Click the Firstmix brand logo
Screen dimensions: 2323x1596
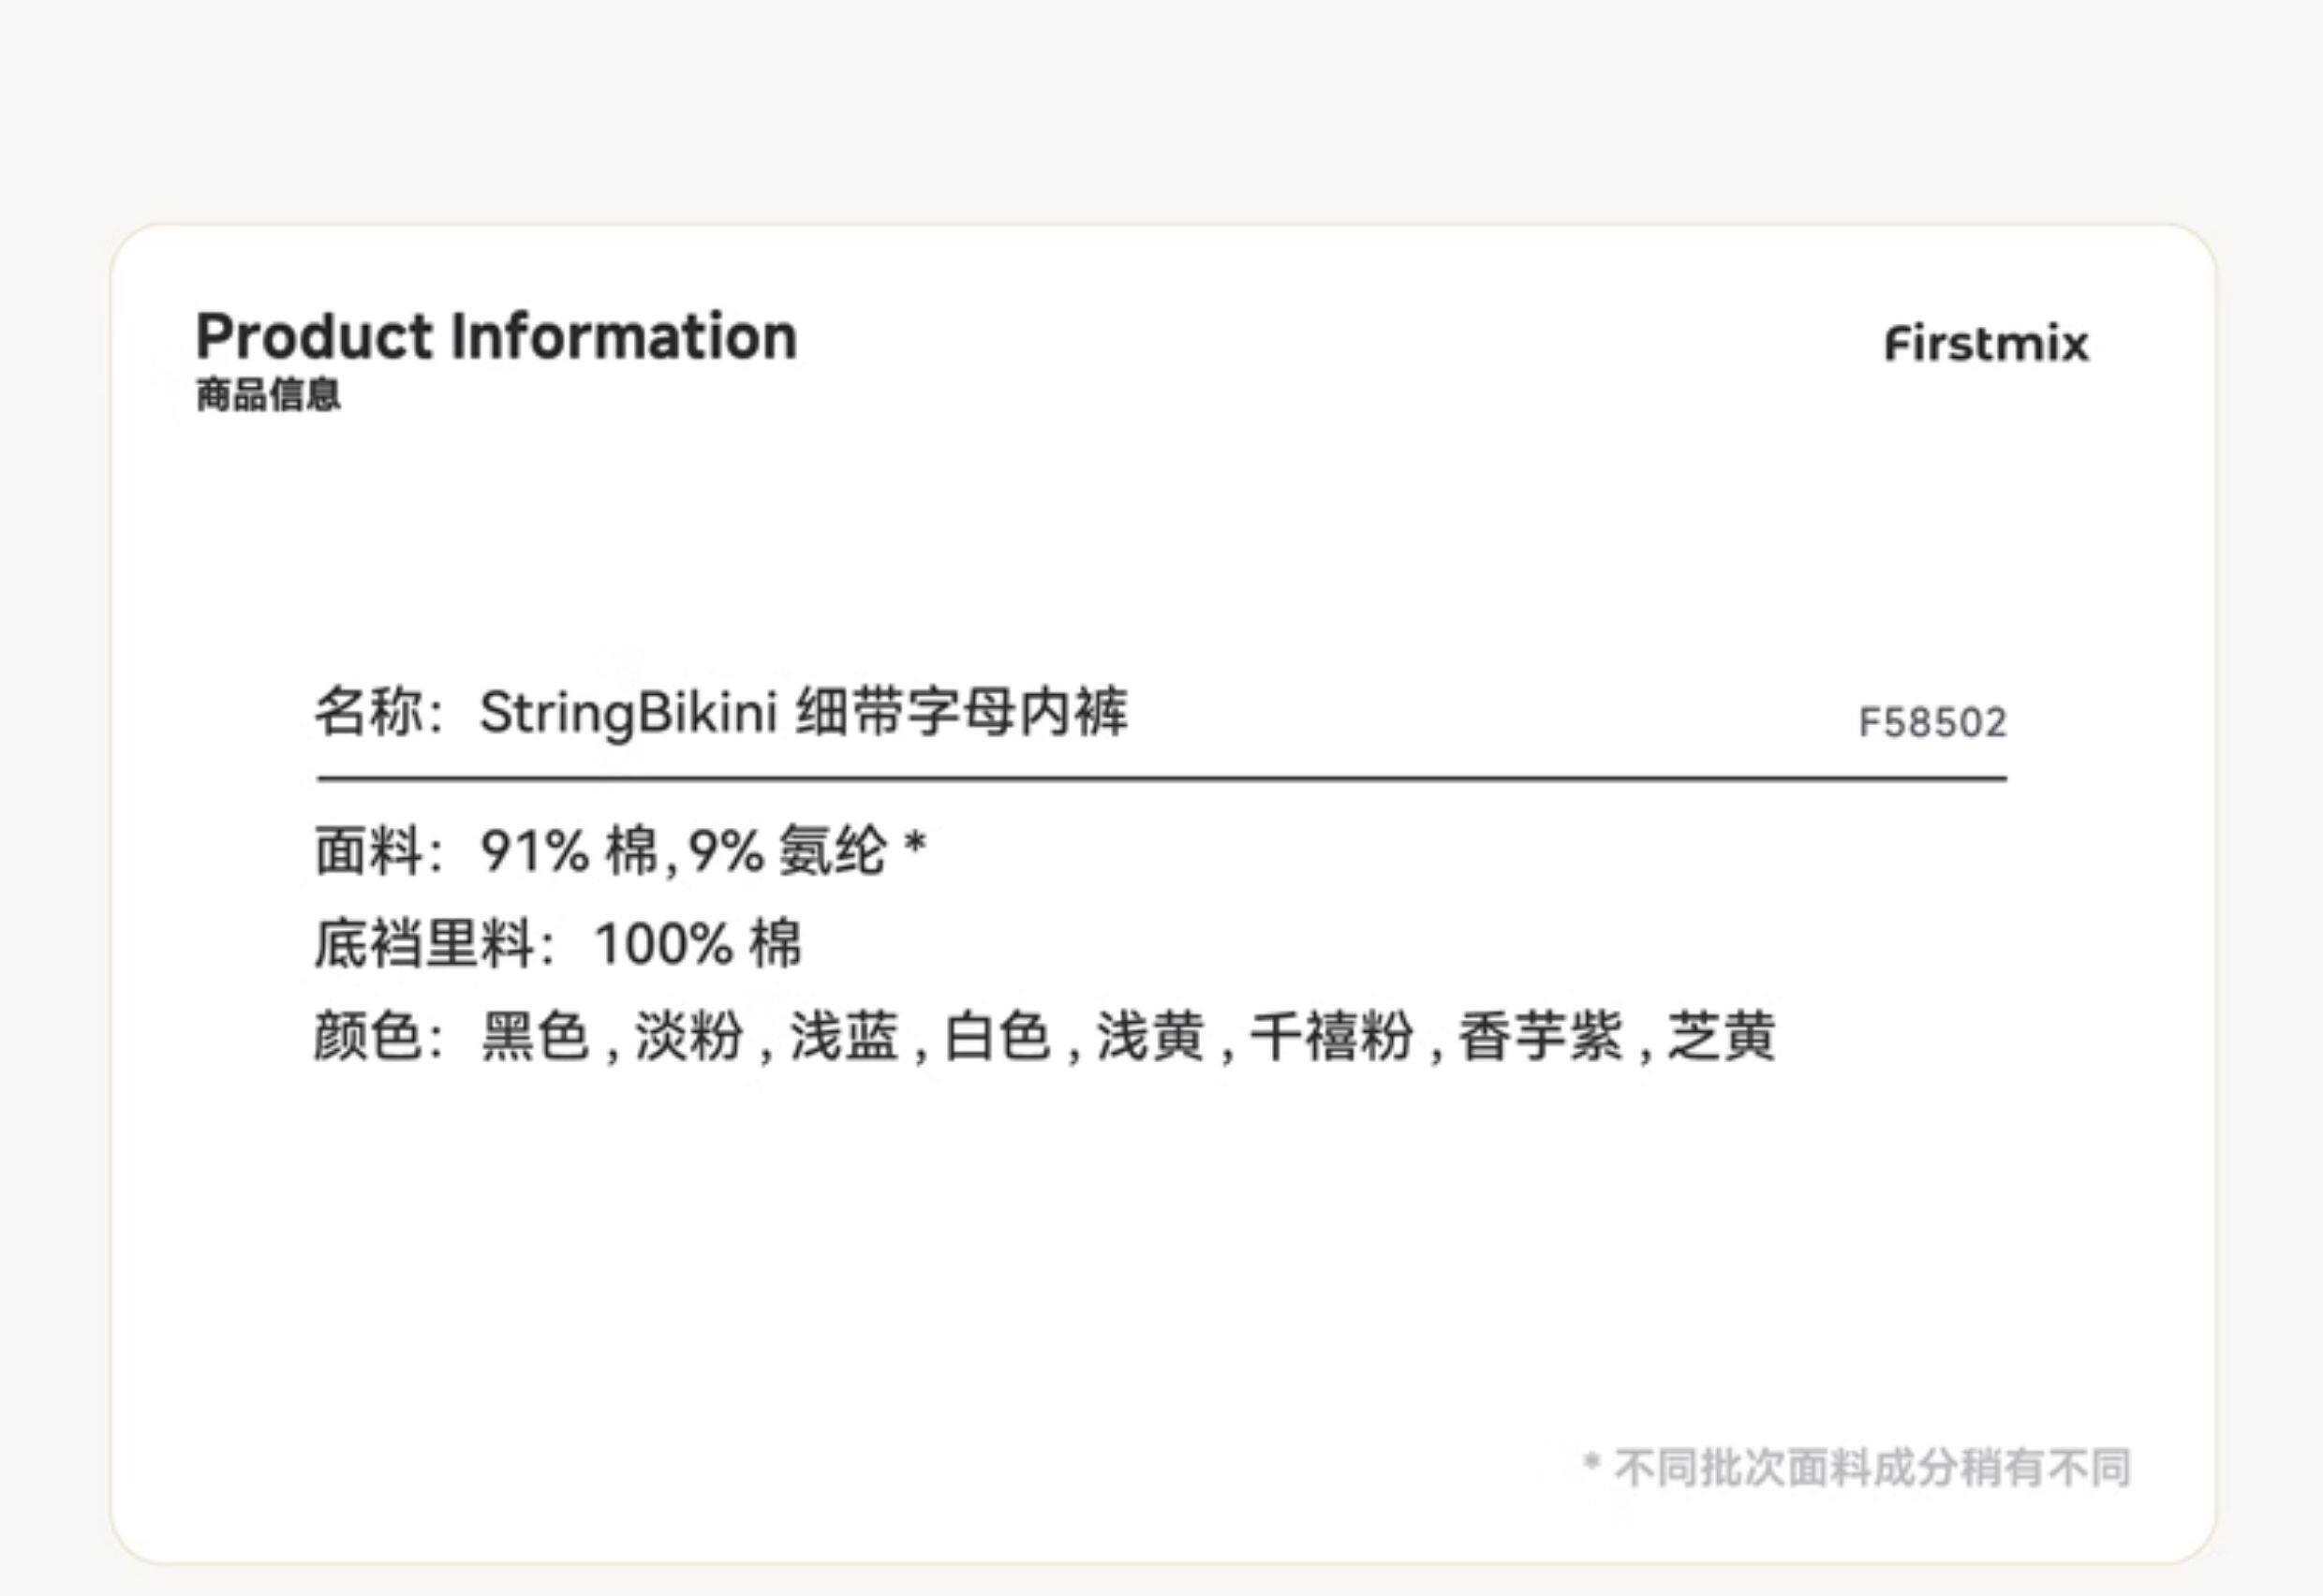(1986, 344)
